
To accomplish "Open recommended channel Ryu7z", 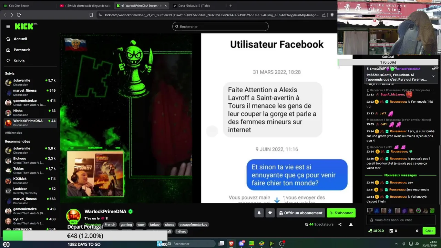I will pyautogui.click(x=30, y=221).
